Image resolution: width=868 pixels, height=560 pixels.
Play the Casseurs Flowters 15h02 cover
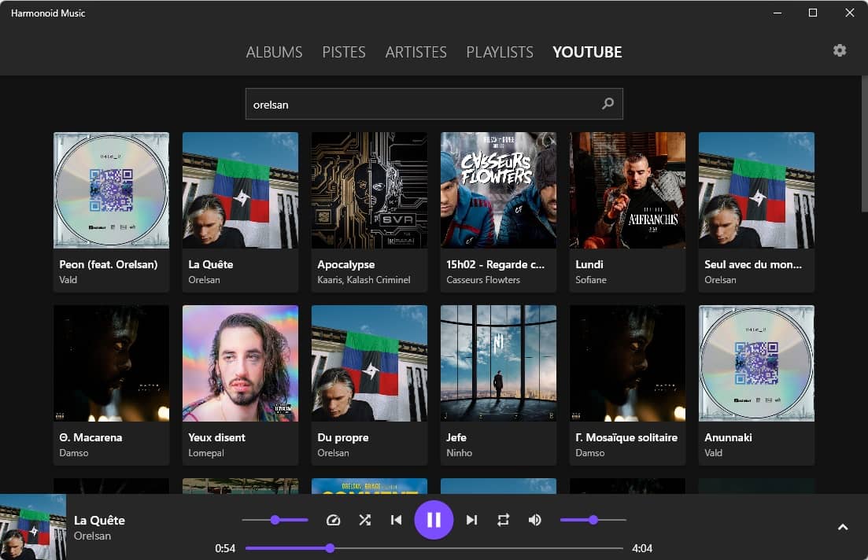click(x=498, y=190)
